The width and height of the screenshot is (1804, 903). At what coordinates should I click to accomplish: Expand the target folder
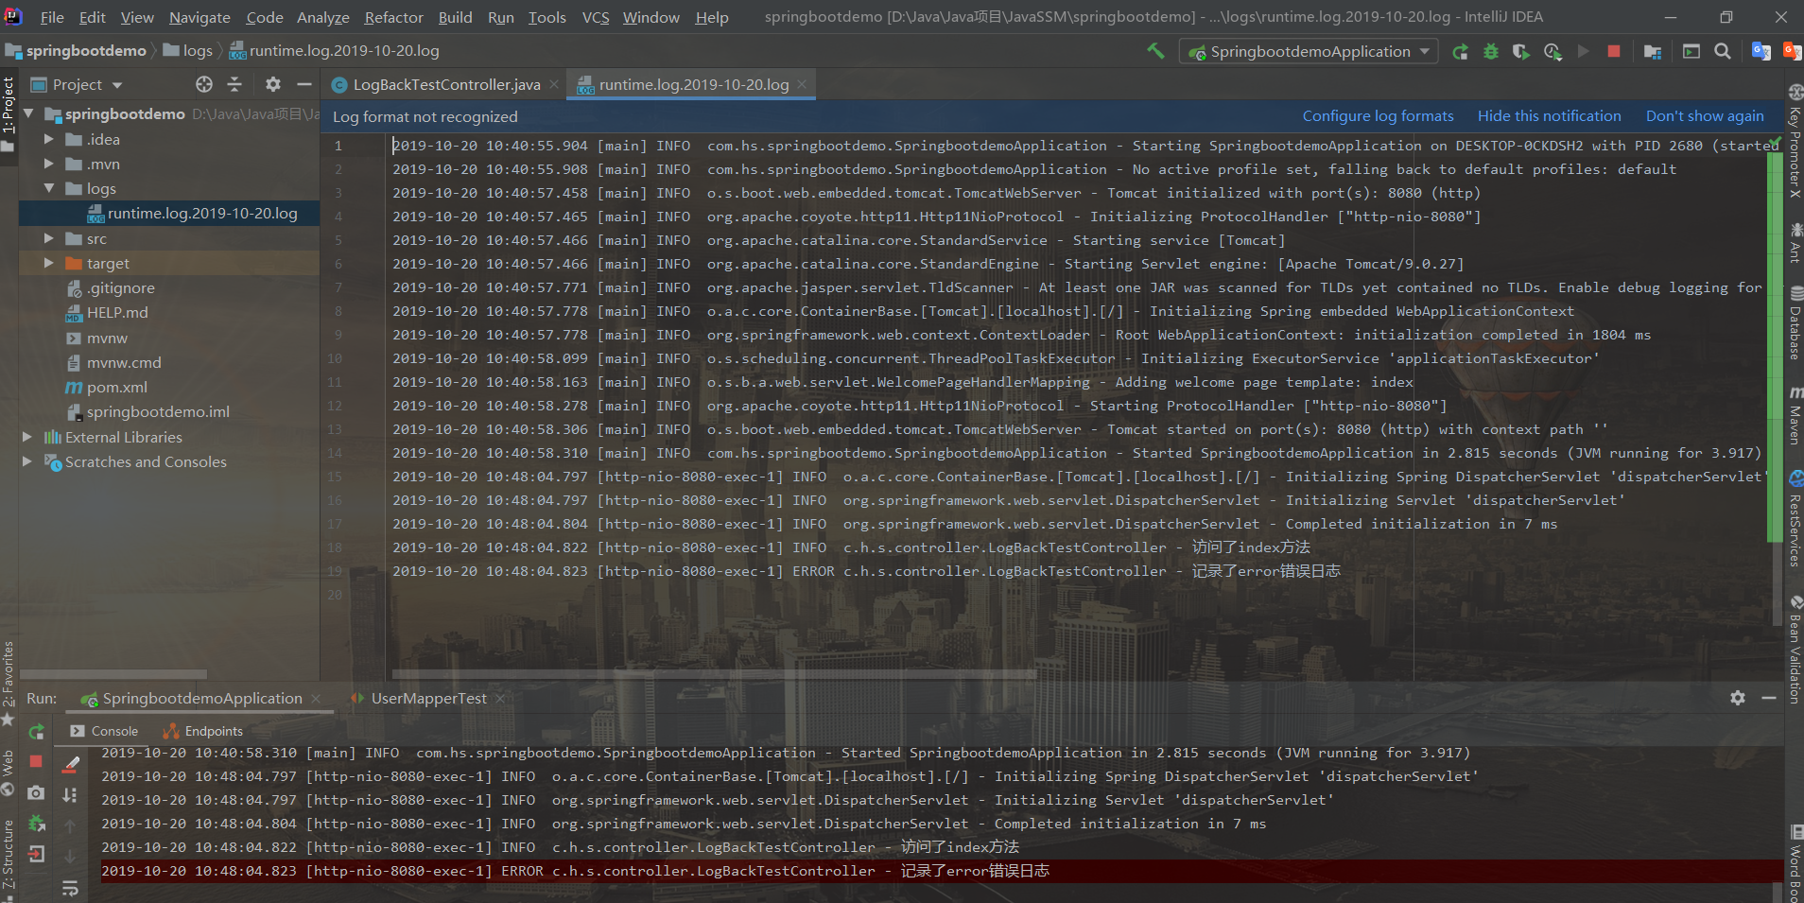click(x=49, y=263)
